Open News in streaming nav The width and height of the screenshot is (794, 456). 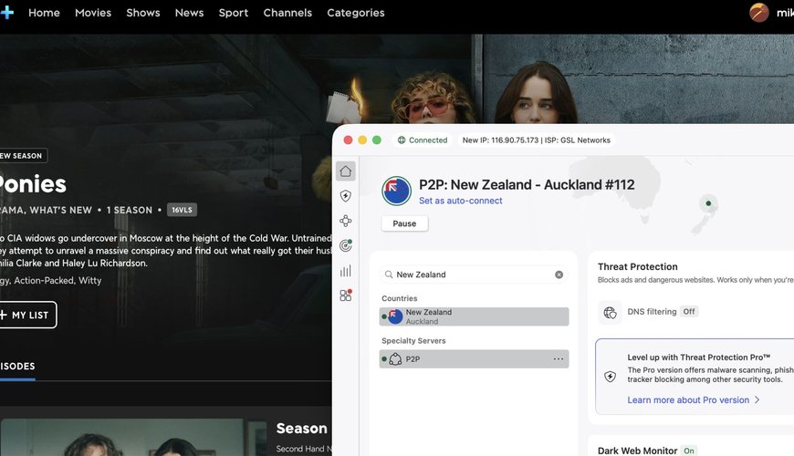pos(189,13)
